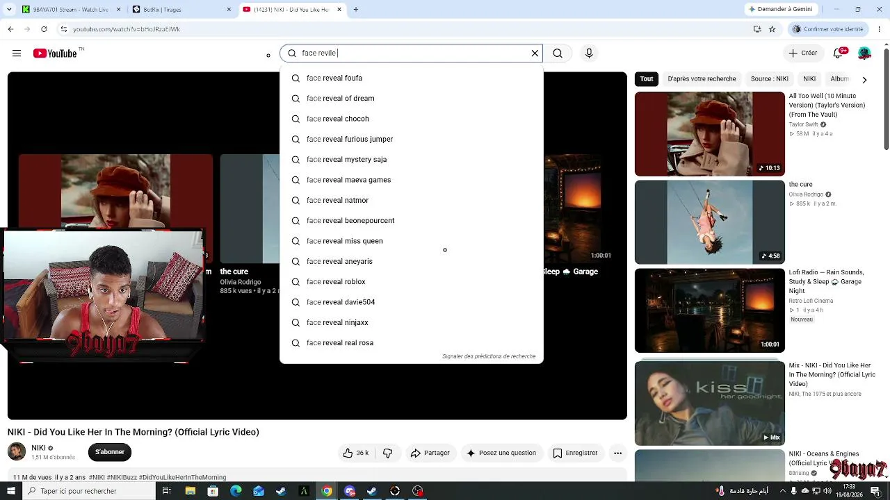Start voice search with the microphone
This screenshot has height=500, width=890.
(589, 53)
